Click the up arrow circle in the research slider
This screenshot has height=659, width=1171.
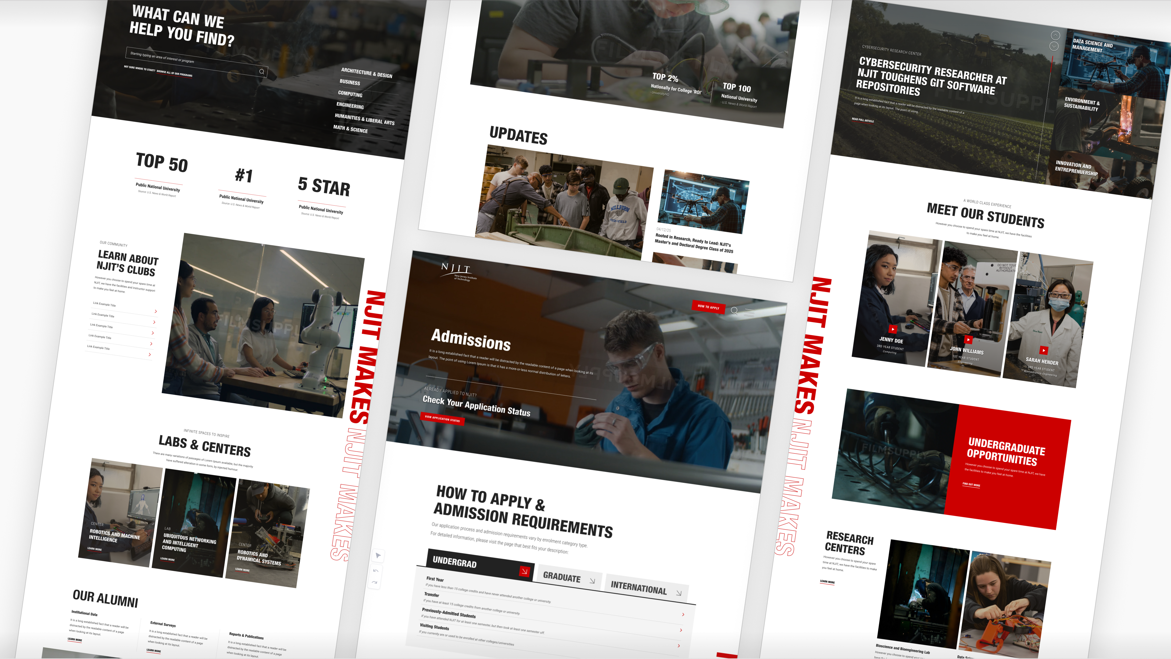coord(1055,35)
